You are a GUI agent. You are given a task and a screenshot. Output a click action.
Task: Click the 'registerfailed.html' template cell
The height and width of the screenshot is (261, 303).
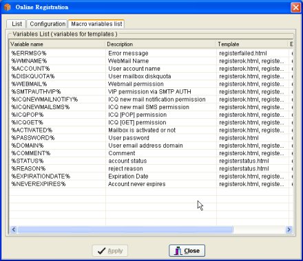243,54
